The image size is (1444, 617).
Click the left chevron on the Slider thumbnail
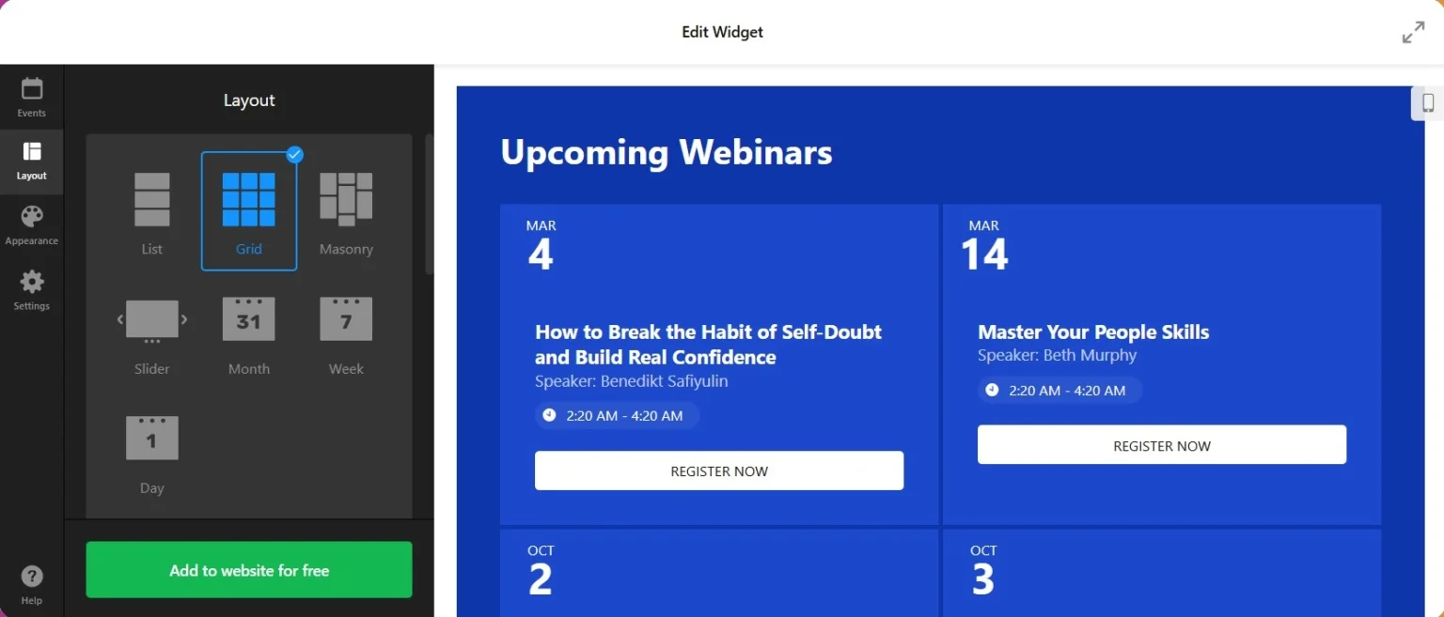(x=119, y=319)
